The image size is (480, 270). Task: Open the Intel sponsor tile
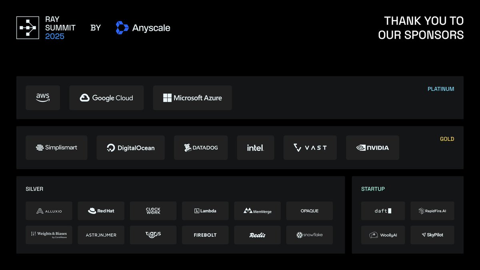pyautogui.click(x=256, y=148)
